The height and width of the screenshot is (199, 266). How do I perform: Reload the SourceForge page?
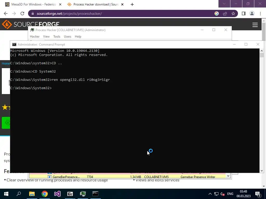pos(22,13)
